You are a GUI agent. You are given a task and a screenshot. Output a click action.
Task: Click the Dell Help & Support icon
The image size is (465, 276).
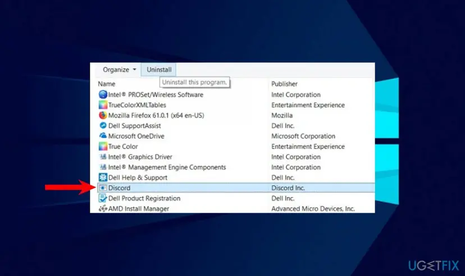[x=103, y=177]
